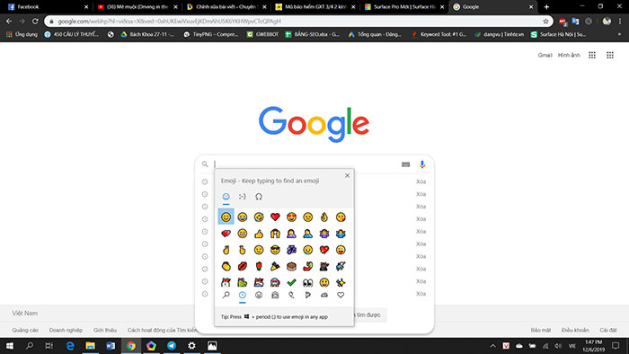Viewport: 629px width, 354px height.
Task: Open the smiley faces emoji category
Action: 259,295
